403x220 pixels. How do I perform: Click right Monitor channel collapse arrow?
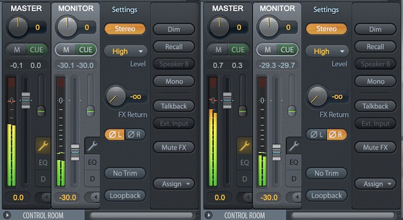(x=297, y=197)
